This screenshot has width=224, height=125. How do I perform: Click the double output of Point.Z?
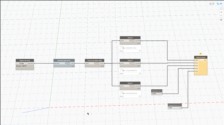coord(137,86)
